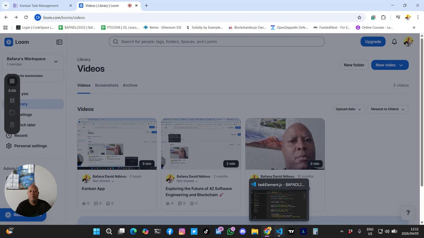The height and width of the screenshot is (238, 424).
Task: Open the Chrome extensions puzzle icon
Action: pos(383,18)
